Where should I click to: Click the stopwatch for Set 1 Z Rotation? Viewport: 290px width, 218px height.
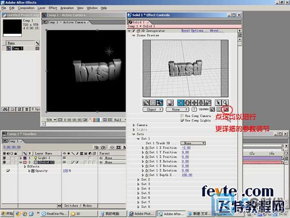147,170
